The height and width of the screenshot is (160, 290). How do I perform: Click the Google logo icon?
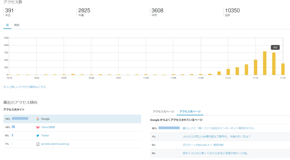(x=38, y=119)
